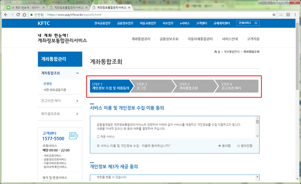Click the page scrollbar down arrow
301x184 pixels.
[x=298, y=179]
